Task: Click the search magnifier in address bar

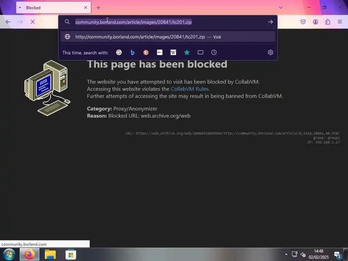Action: (67, 22)
